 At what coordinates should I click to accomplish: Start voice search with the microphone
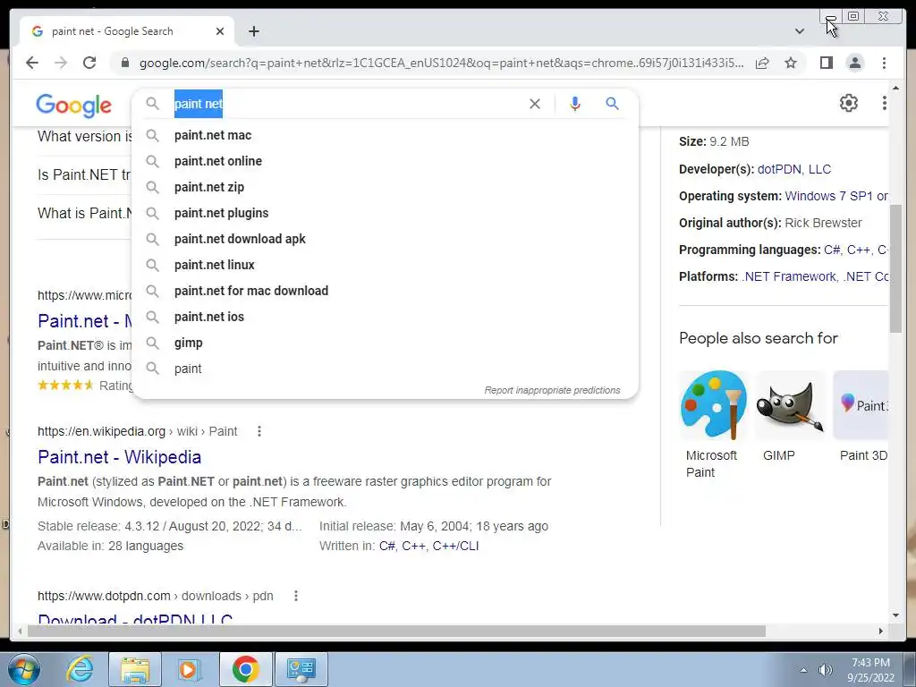pos(575,104)
